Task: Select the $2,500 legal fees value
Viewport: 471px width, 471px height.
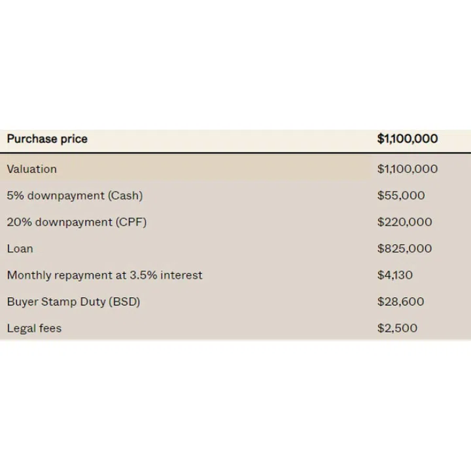Action: click(x=397, y=328)
